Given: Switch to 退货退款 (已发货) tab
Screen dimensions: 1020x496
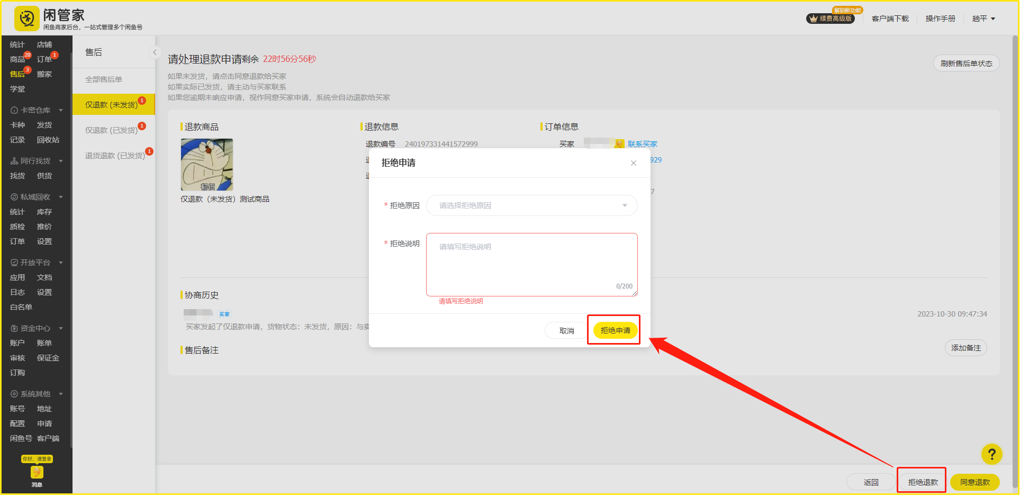Looking at the screenshot, I should point(115,156).
